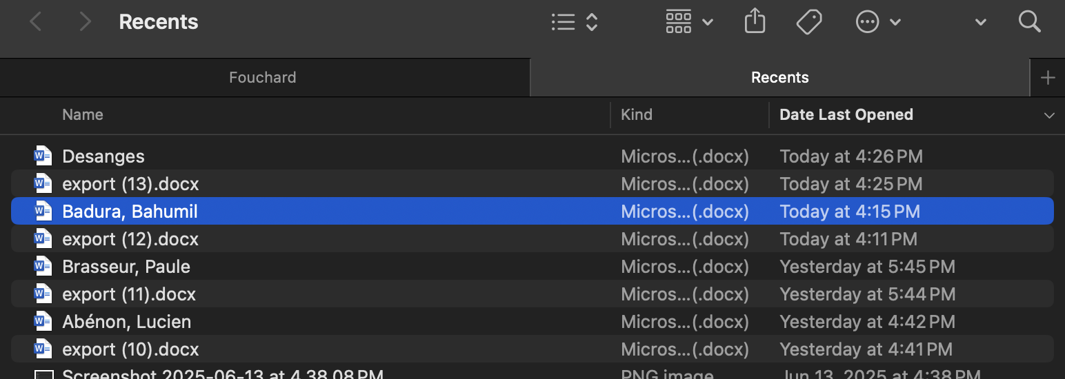Sort by the Kind column header

point(637,115)
